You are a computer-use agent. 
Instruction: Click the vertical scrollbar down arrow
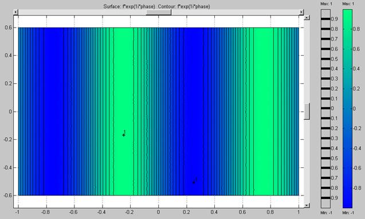[x=307, y=205]
